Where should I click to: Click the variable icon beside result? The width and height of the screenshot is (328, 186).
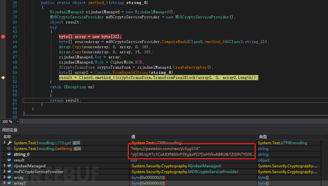tap(9, 160)
